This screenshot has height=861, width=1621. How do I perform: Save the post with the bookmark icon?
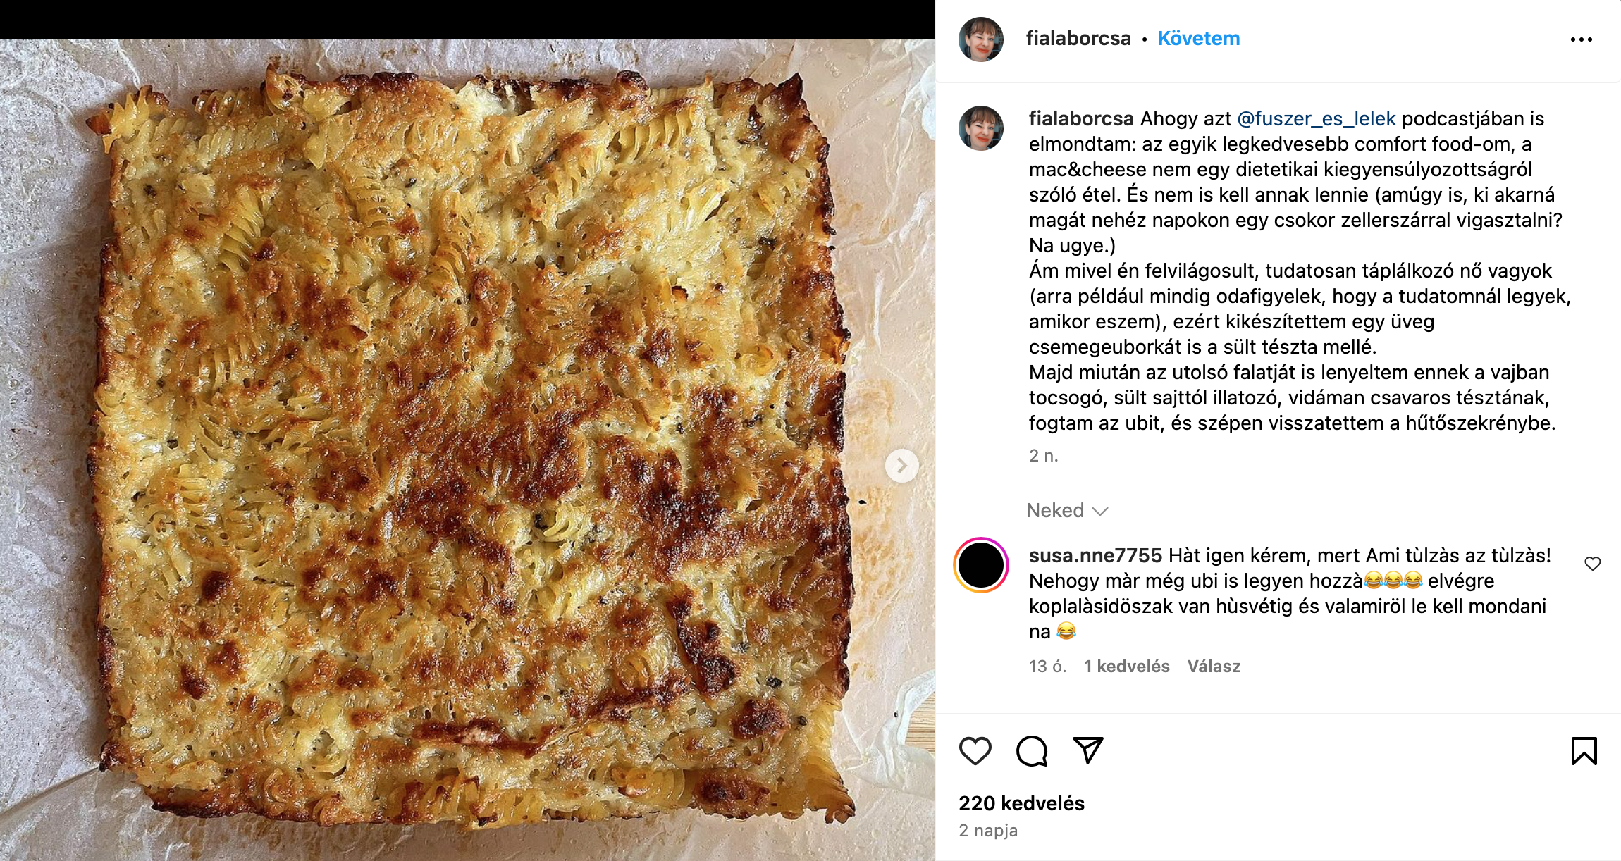[1584, 751]
